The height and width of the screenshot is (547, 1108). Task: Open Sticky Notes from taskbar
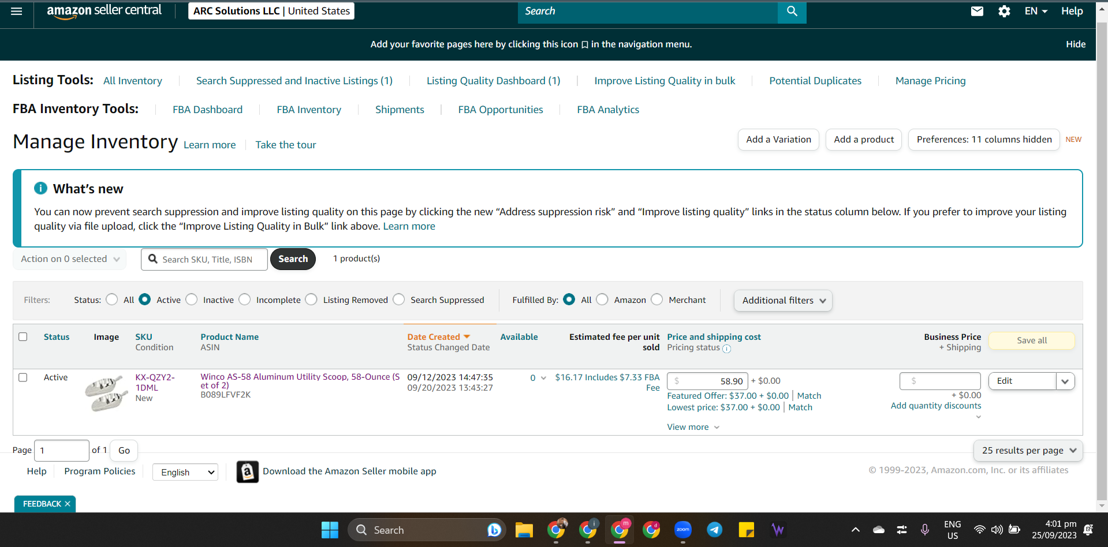746,530
